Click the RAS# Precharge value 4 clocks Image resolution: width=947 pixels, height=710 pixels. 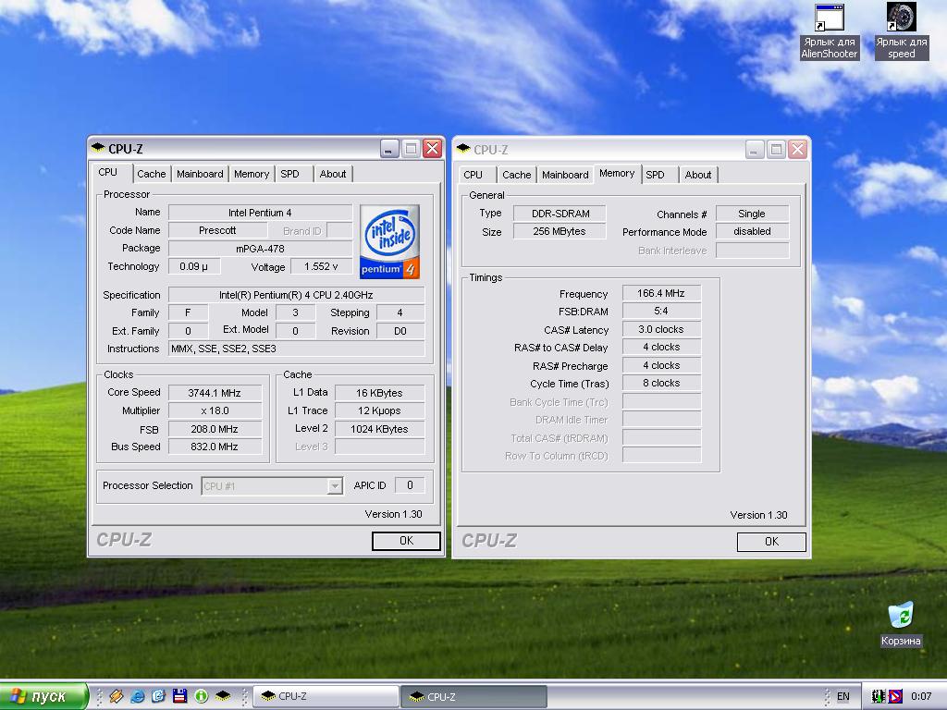pyautogui.click(x=661, y=365)
